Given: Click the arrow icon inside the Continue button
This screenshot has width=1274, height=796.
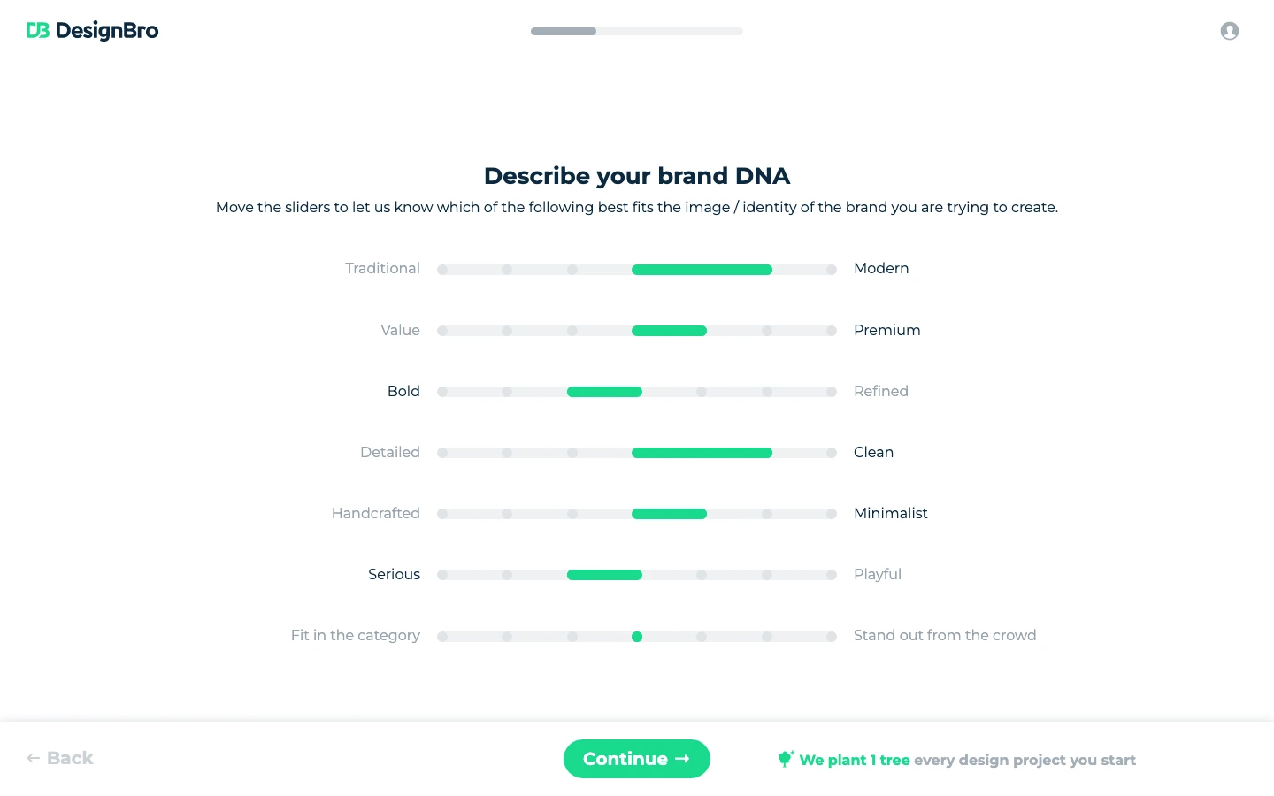Looking at the screenshot, I should (682, 758).
